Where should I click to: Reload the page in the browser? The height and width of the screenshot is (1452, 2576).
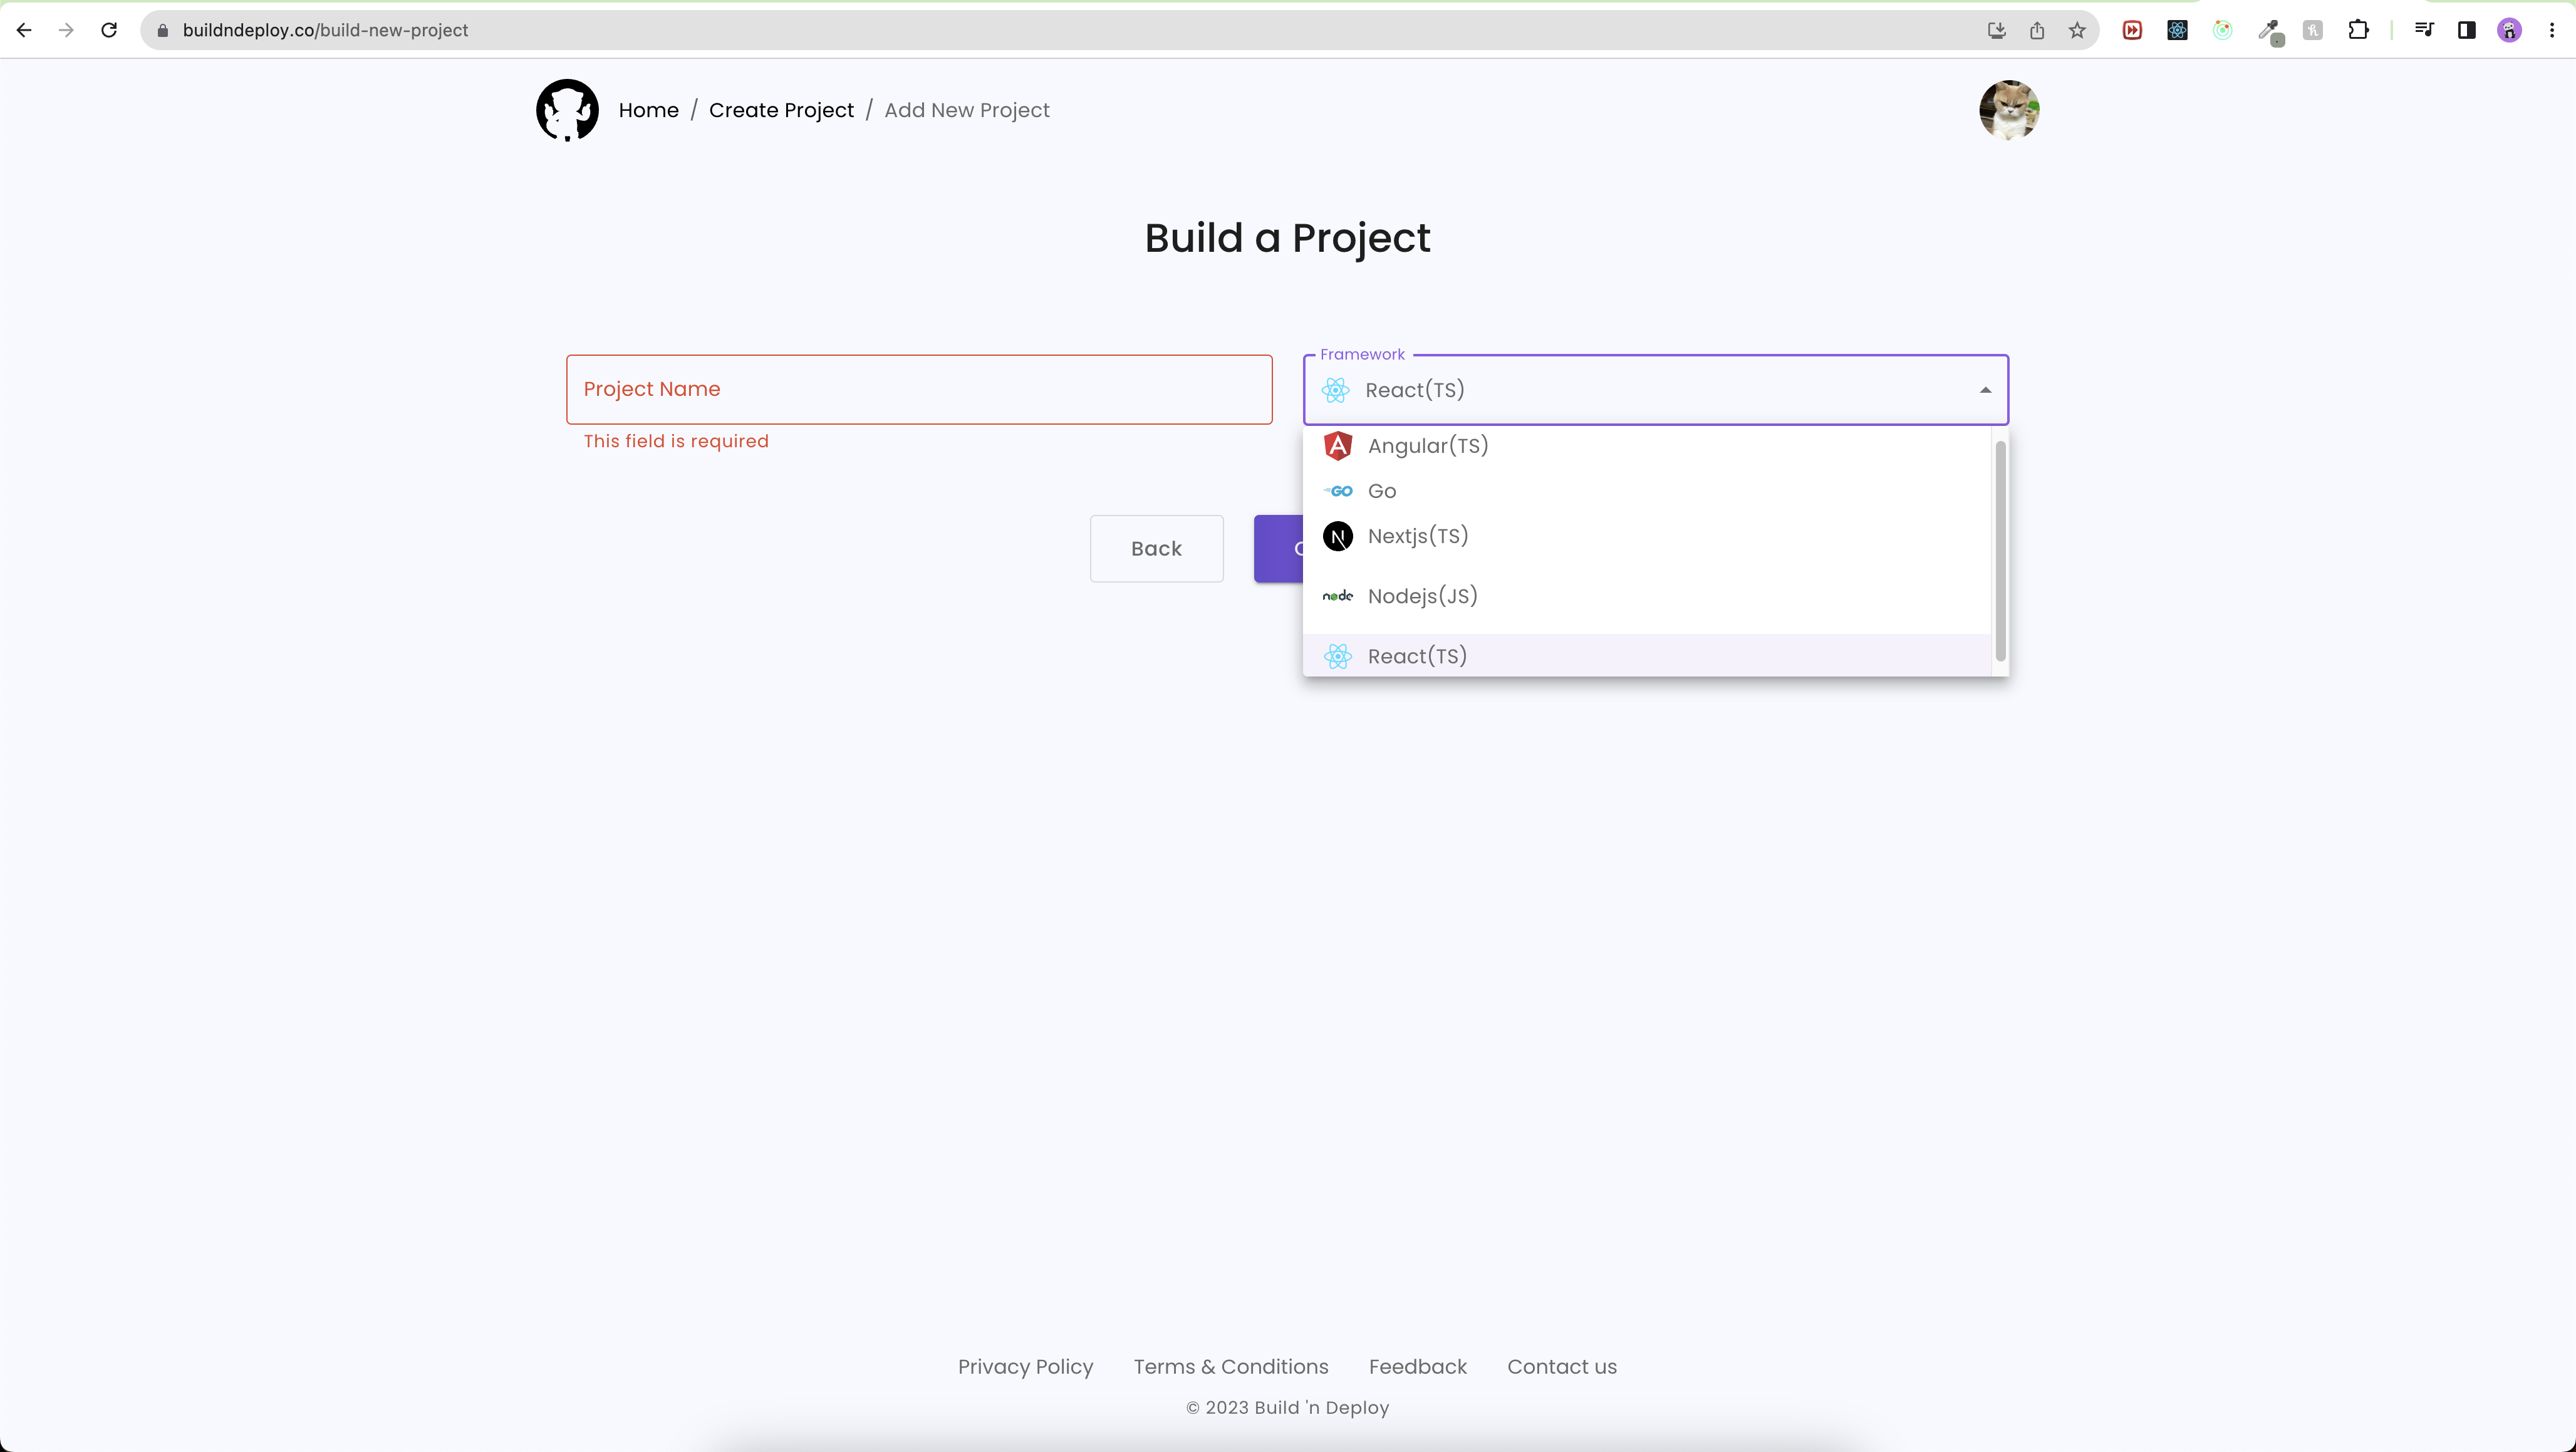[109, 30]
